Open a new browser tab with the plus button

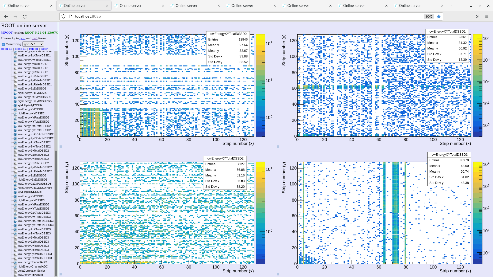pos(452,5)
